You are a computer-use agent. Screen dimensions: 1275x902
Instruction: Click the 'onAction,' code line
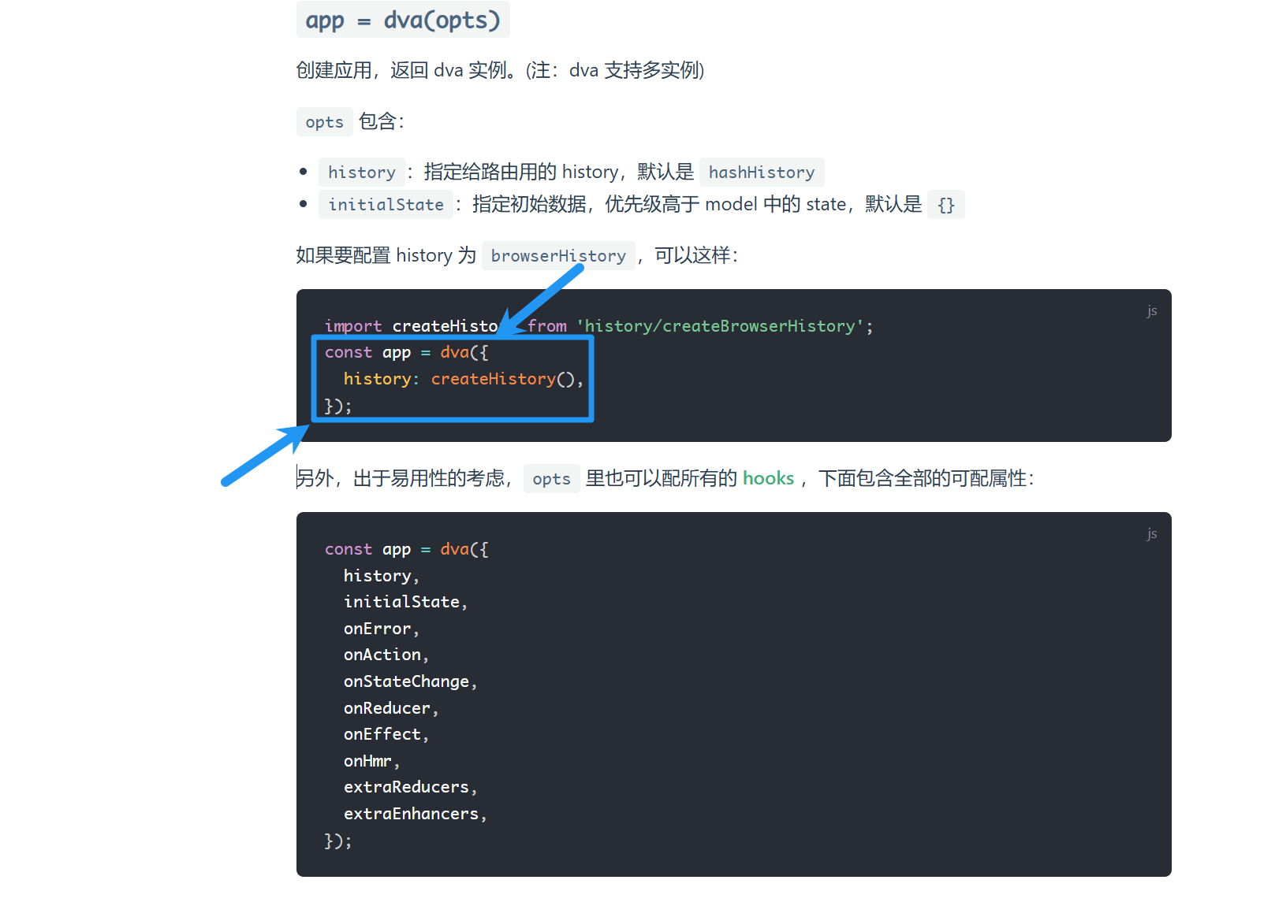tap(386, 655)
